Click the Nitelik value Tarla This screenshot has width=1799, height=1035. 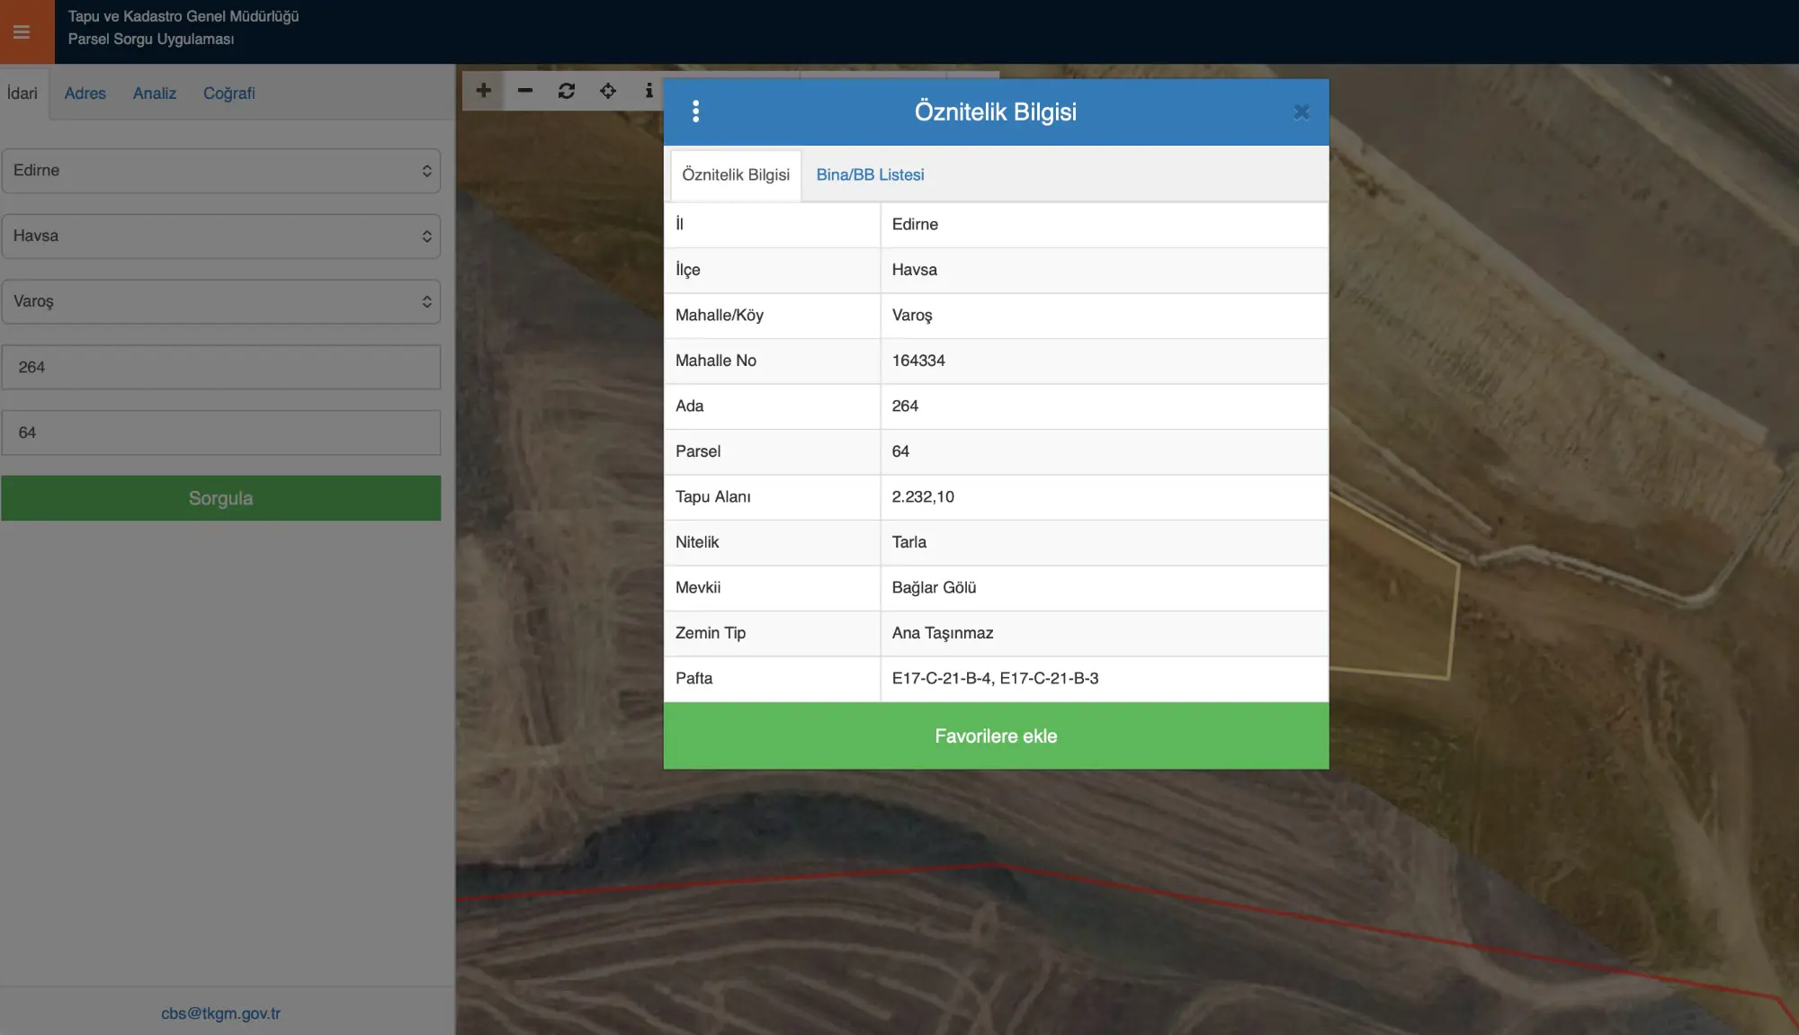point(908,542)
